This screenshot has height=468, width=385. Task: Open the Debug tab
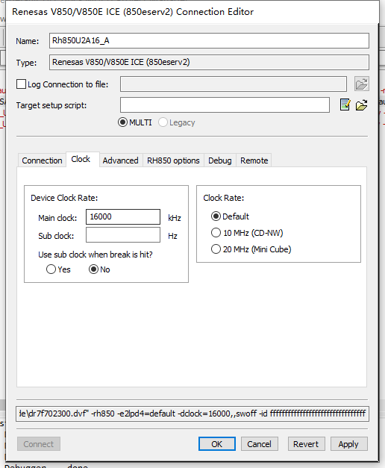[x=220, y=160]
